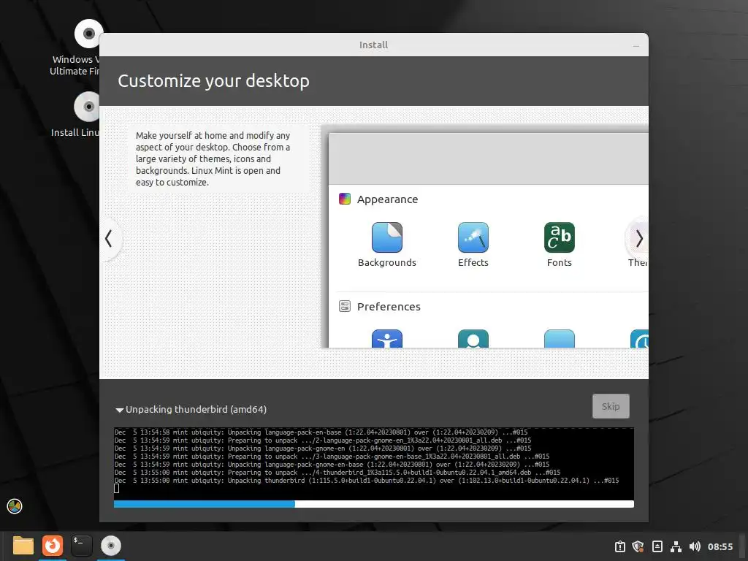This screenshot has height=561, width=748.
Task: Minimize the Install window
Action: [636, 46]
